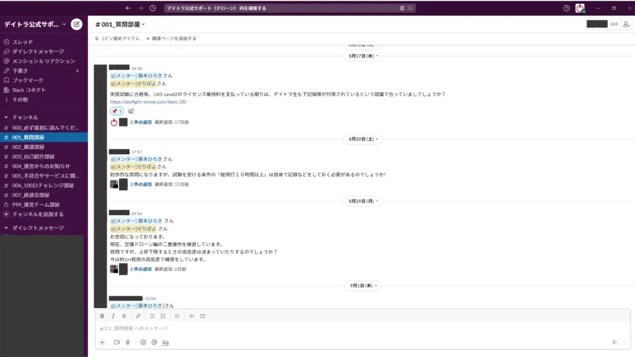Toggle the numbered list formatting
This screenshot has width=635, height=357.
coord(153,316)
